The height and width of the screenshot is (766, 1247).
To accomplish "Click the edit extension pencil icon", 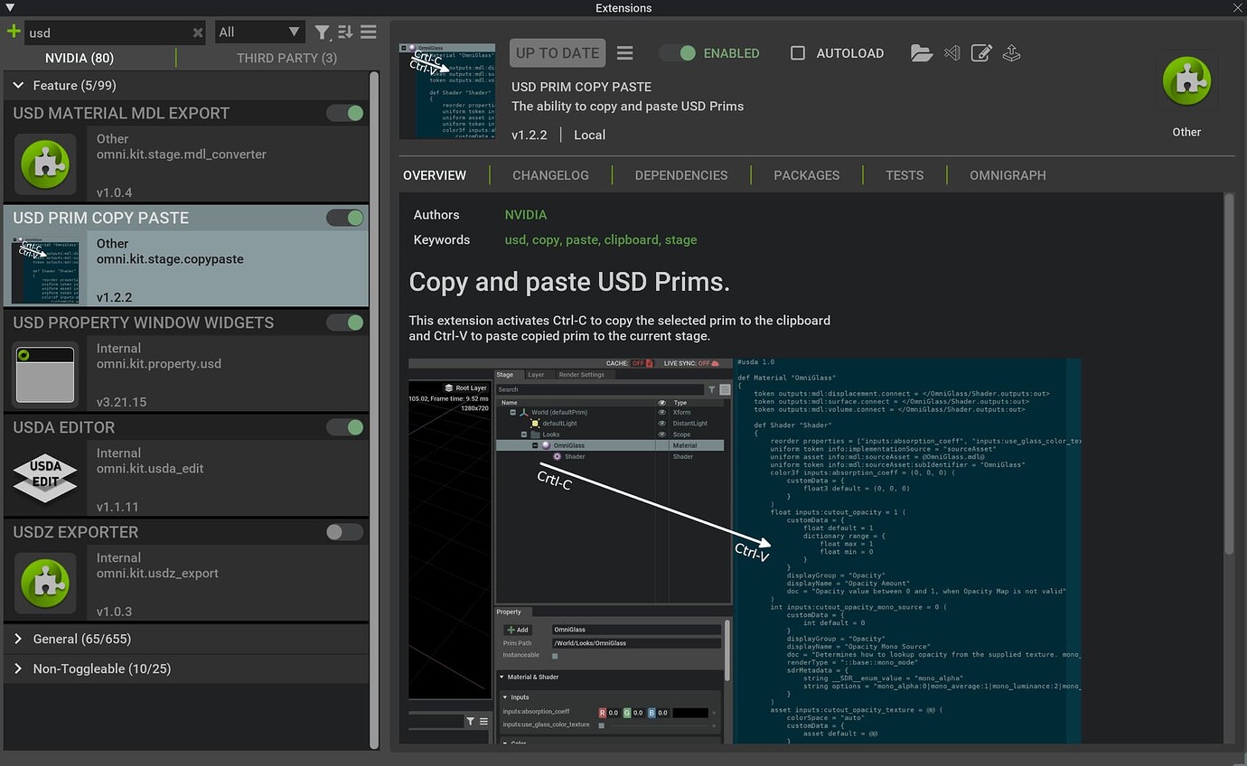I will [x=981, y=52].
